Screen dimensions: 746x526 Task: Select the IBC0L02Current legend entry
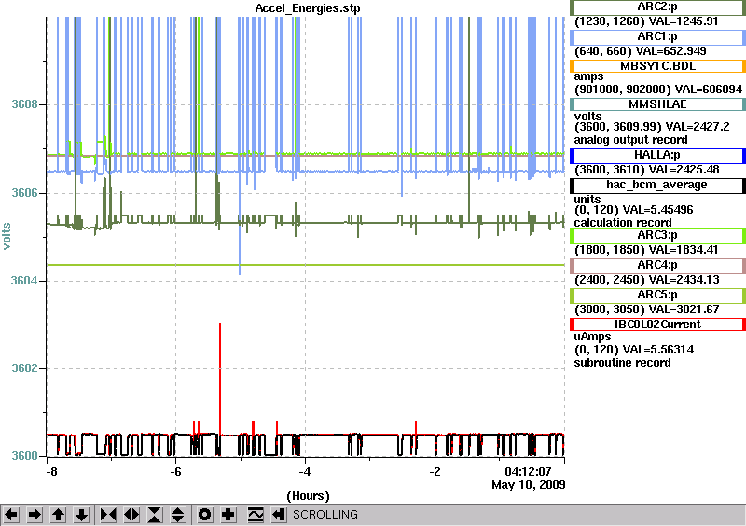click(x=657, y=325)
